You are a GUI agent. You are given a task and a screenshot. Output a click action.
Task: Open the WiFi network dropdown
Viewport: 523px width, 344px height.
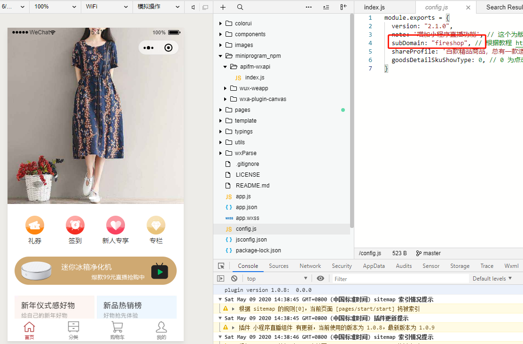coord(107,7)
